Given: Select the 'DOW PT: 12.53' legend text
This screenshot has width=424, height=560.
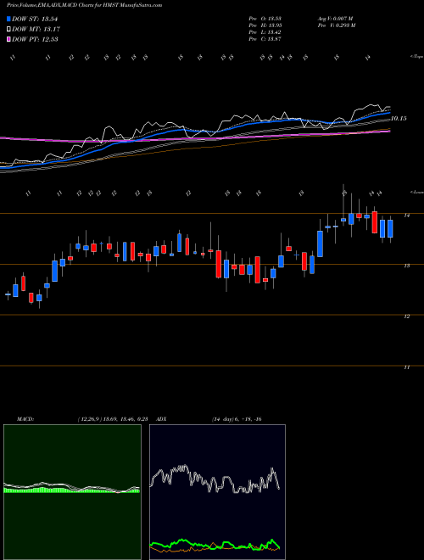Looking at the screenshot, I should tap(35, 39).
